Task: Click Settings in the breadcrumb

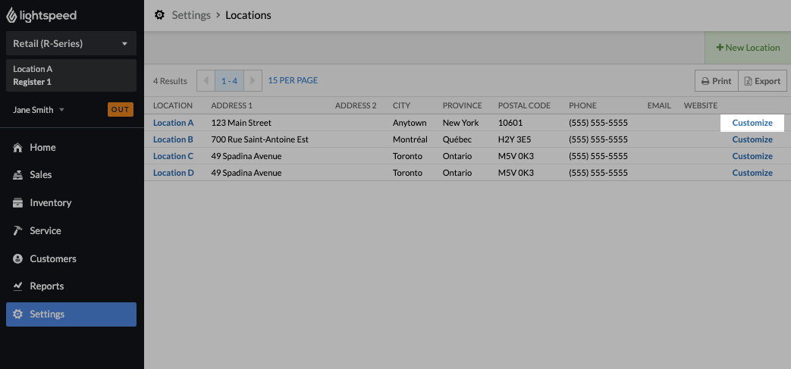Action: point(191,15)
